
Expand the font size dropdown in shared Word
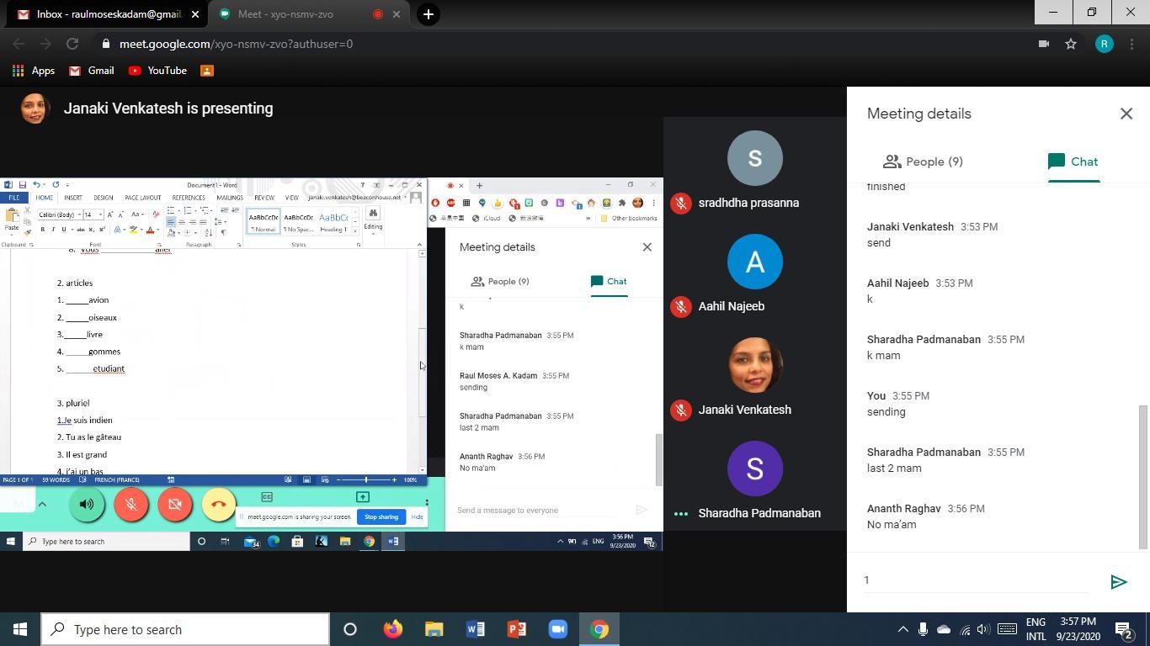click(100, 214)
